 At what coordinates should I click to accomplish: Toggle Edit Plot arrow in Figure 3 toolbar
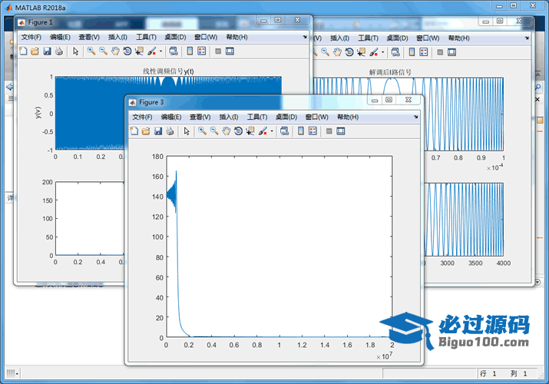click(x=187, y=131)
